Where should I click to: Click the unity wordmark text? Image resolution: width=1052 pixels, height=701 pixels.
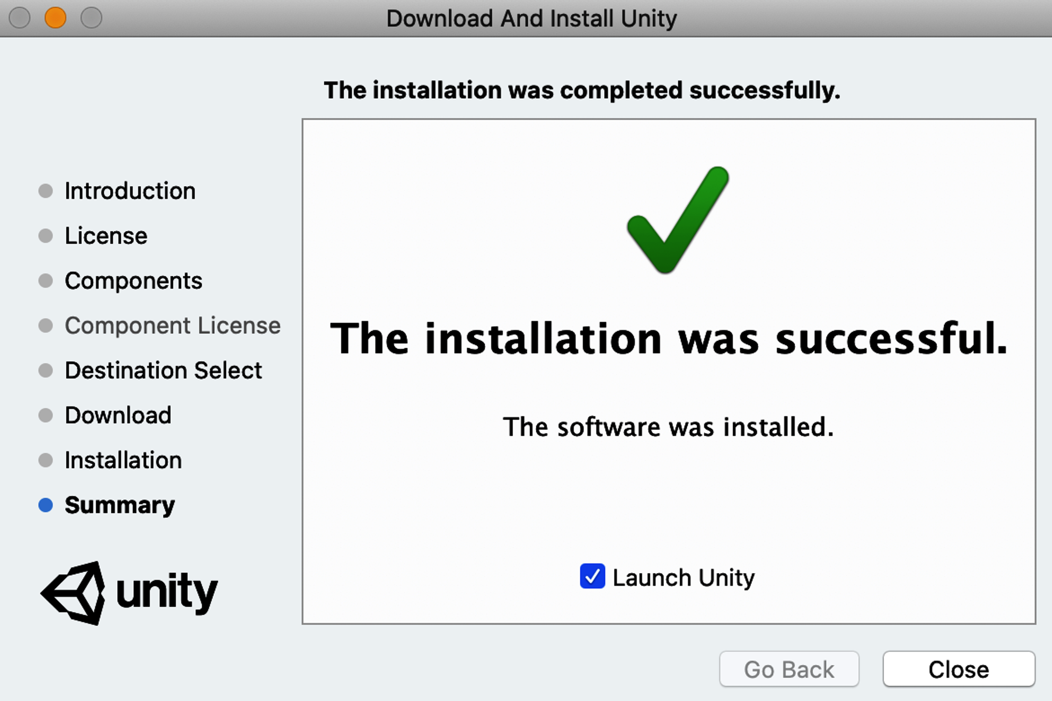[x=167, y=593]
